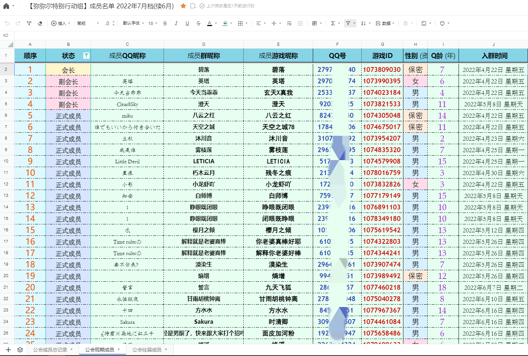Click the 2022年6月7日 星期二 date cell
The image size is (528, 356).
point(493,288)
